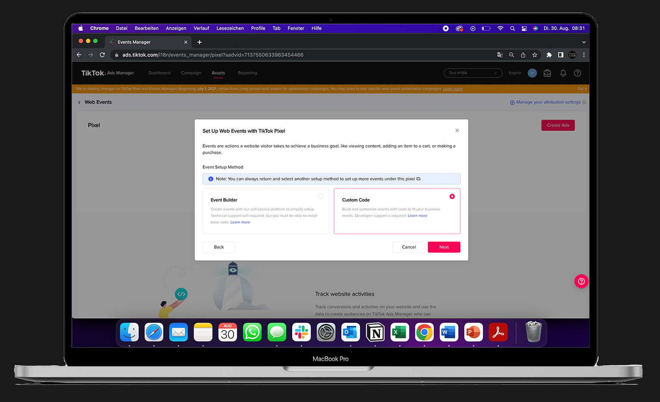The image size is (660, 402).
Task: Open the Chrome three-dot menu
Action: click(x=584, y=55)
